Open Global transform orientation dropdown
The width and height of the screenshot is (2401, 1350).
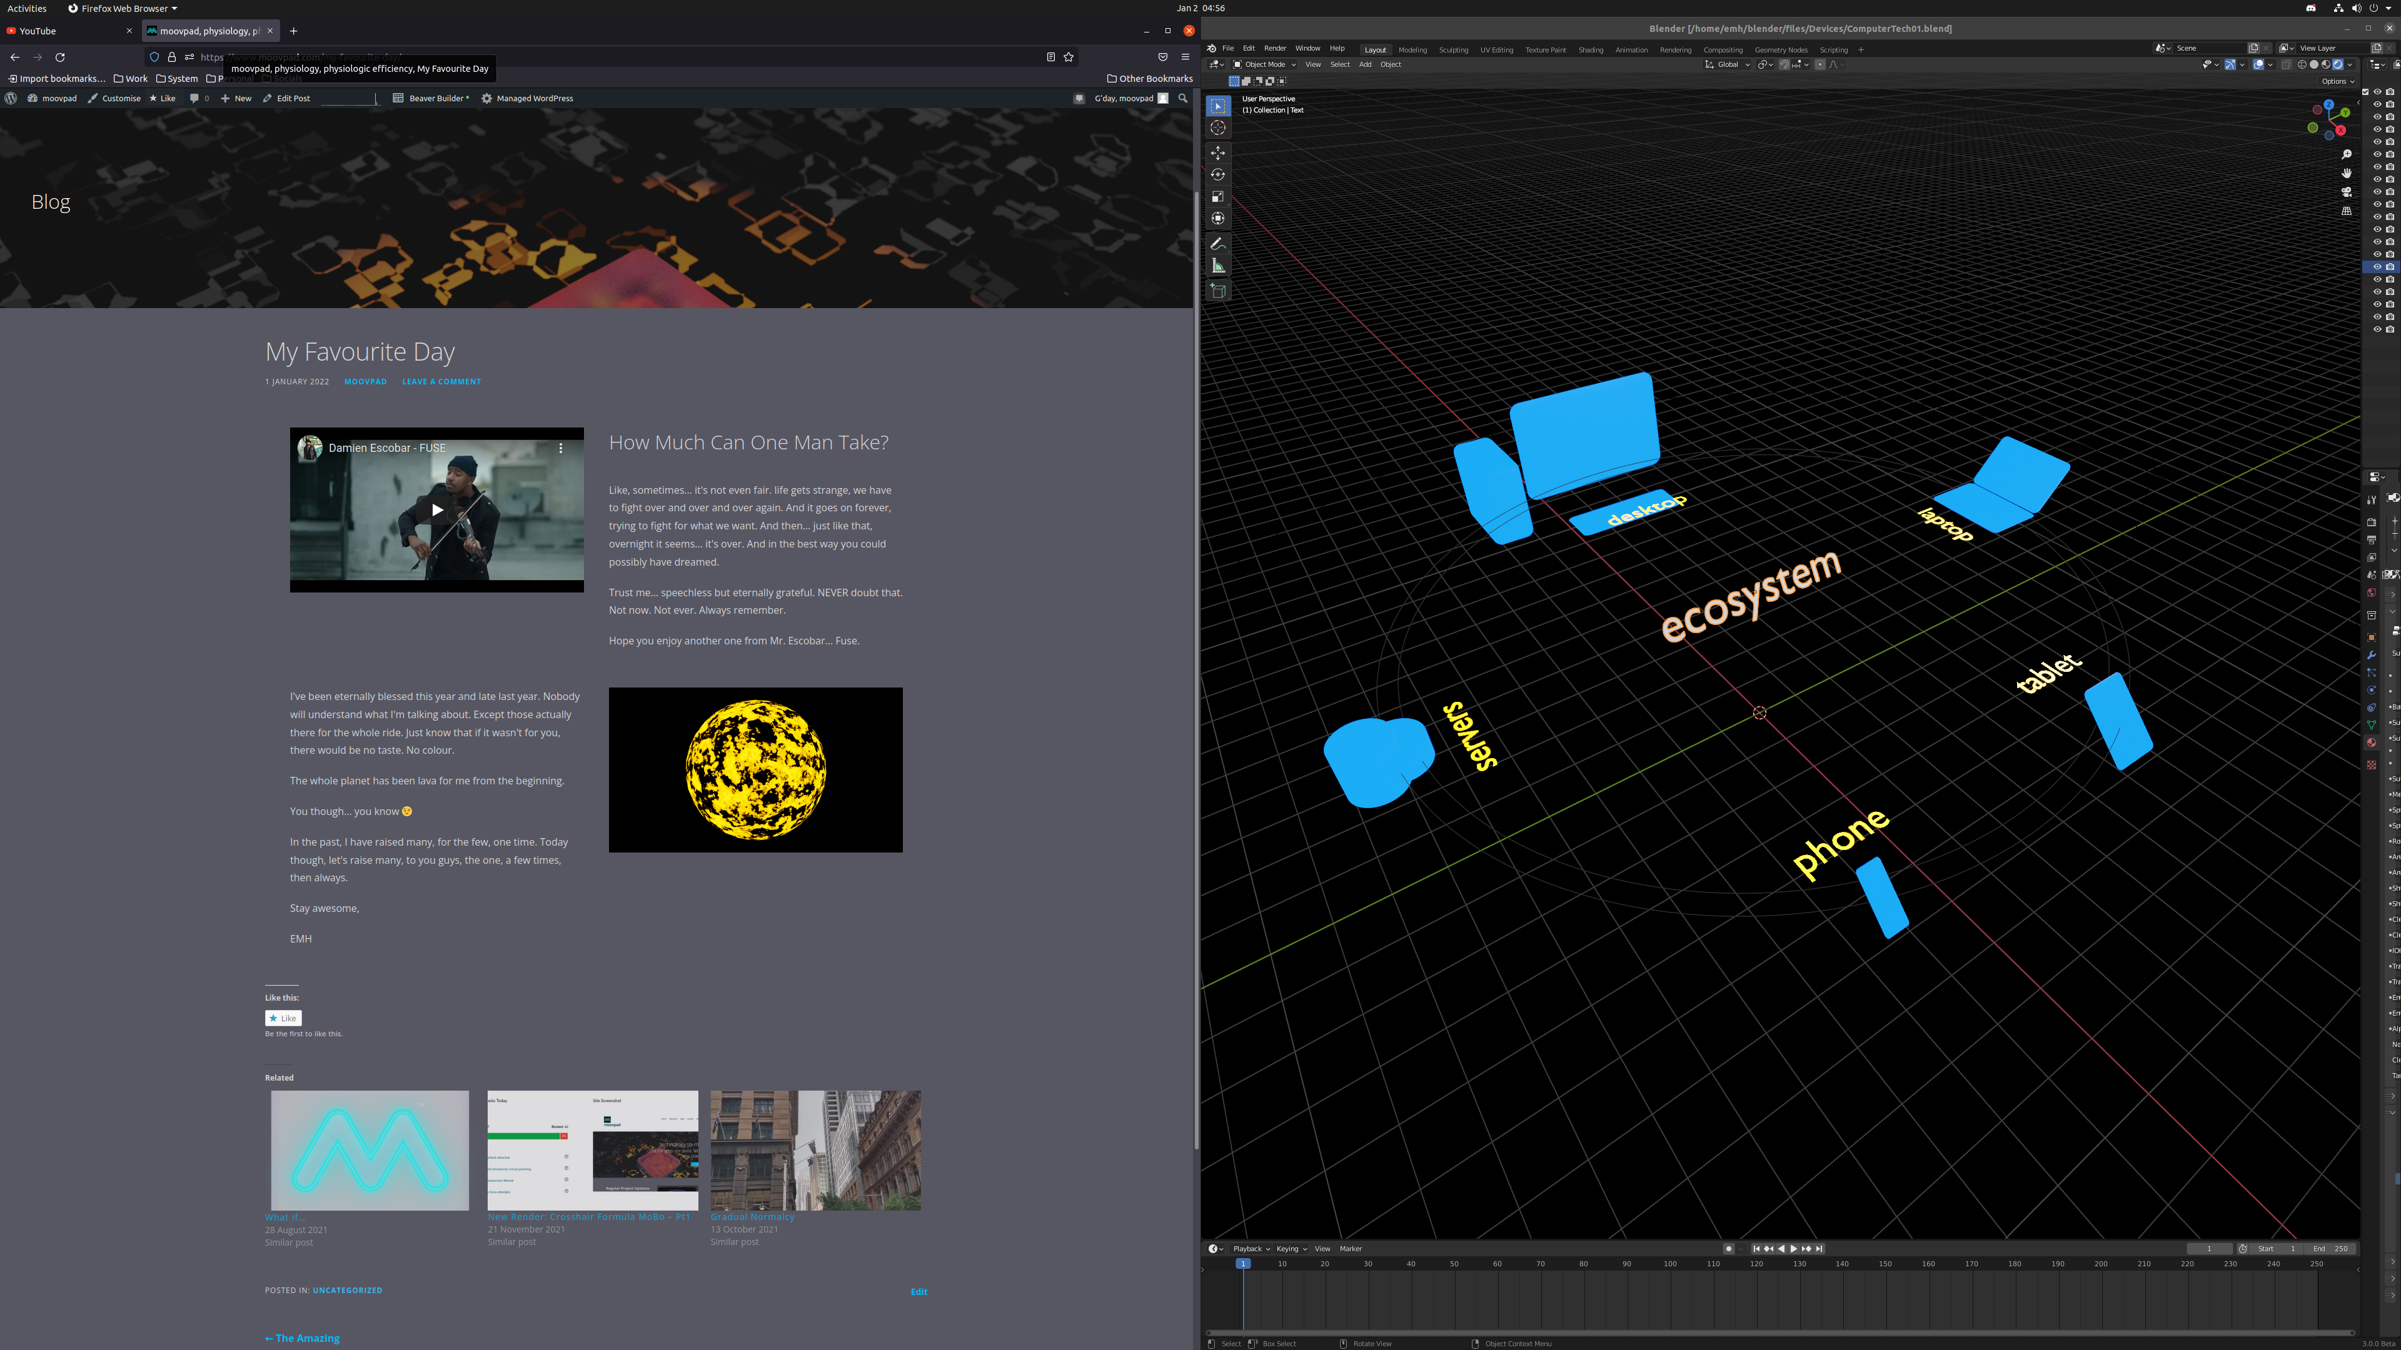click(x=1727, y=64)
